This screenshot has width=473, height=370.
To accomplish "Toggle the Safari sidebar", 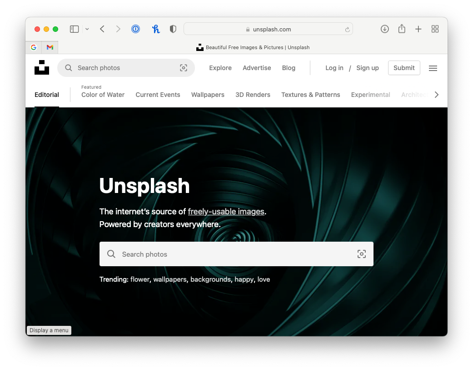I will pyautogui.click(x=74, y=29).
